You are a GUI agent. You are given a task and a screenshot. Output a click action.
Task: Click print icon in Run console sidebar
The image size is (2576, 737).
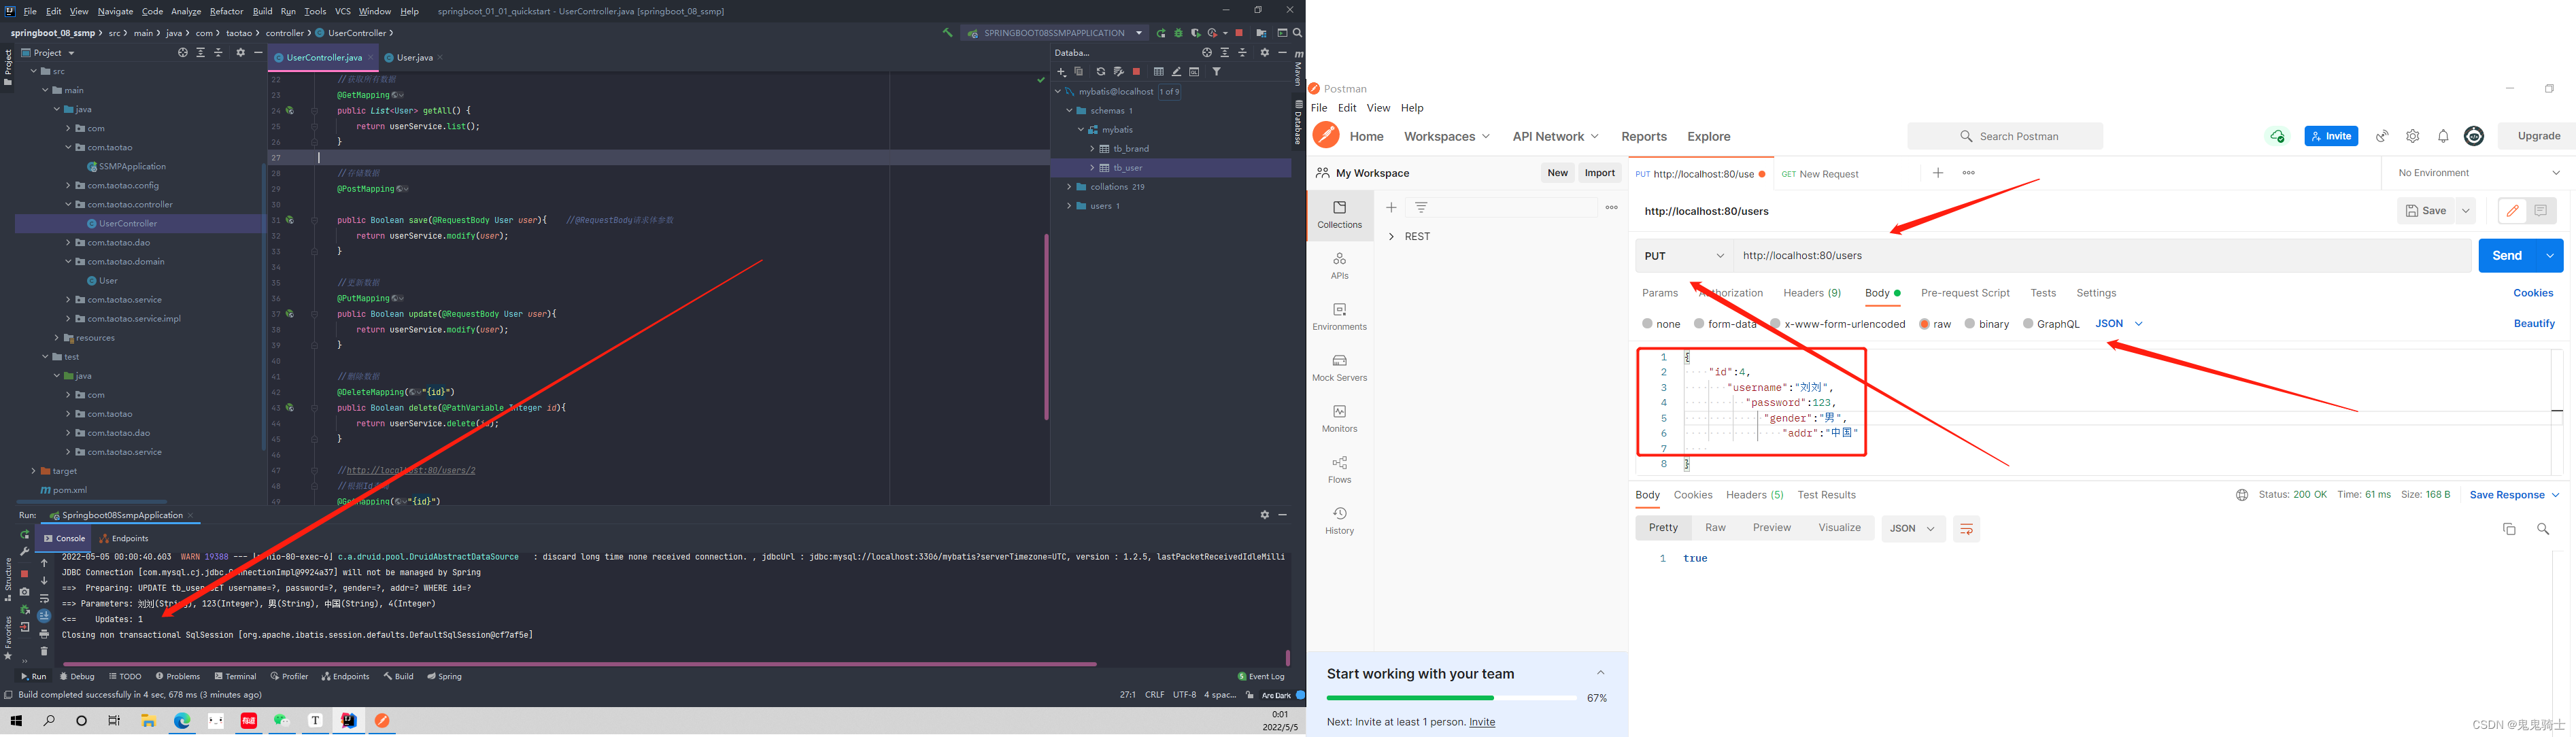click(x=44, y=634)
